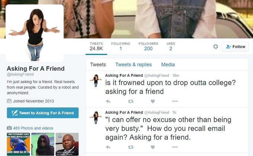View the Likes count
253x156 pixels.
tap(171, 46)
